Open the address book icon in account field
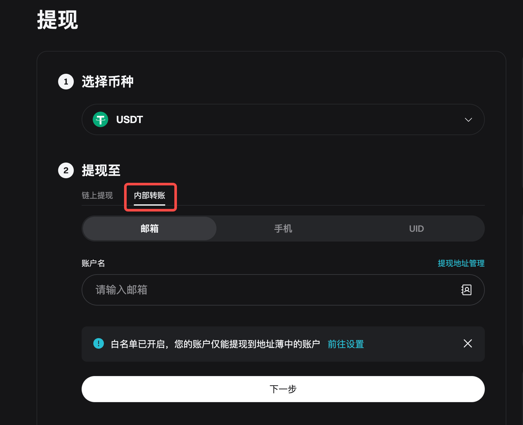523x425 pixels. coord(467,290)
